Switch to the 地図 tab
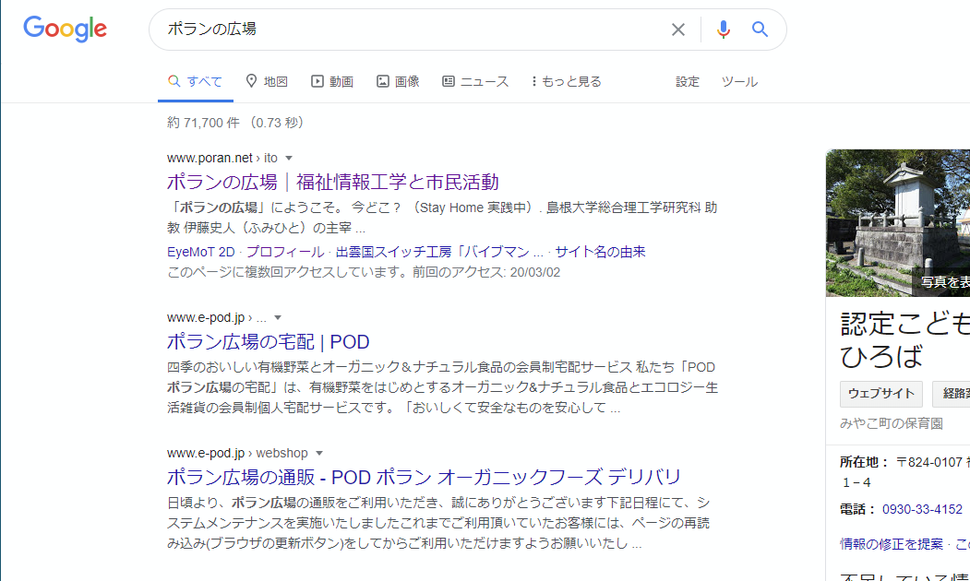This screenshot has width=970, height=581. (267, 81)
